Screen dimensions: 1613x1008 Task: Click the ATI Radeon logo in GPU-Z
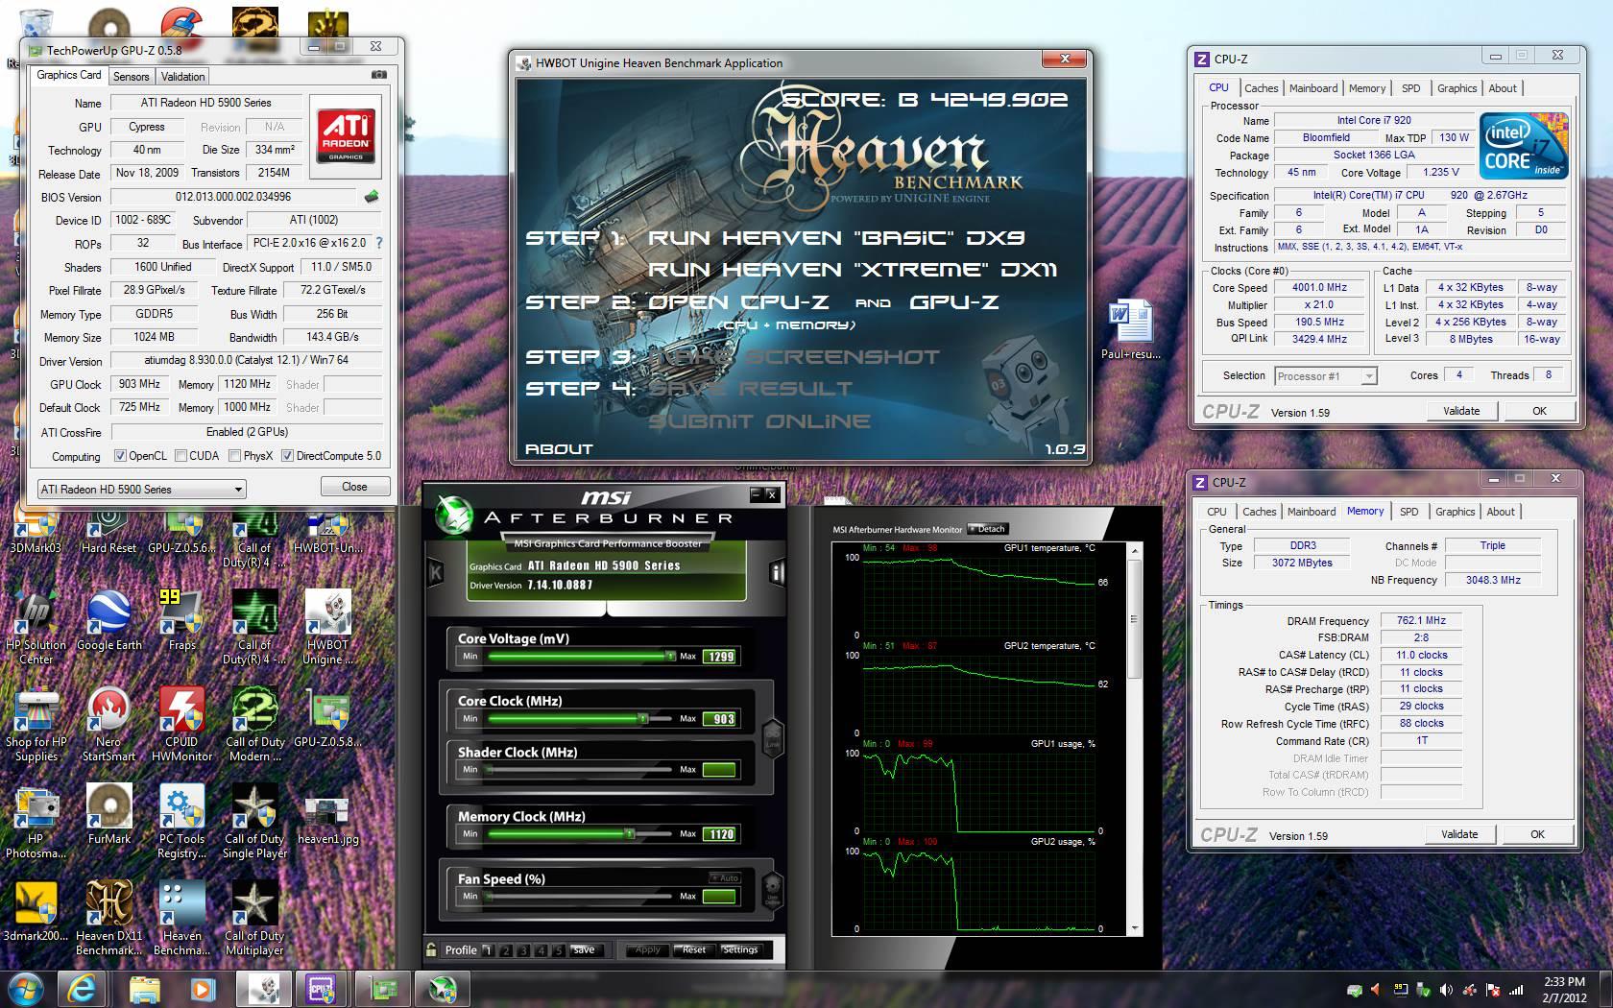pyautogui.click(x=346, y=136)
